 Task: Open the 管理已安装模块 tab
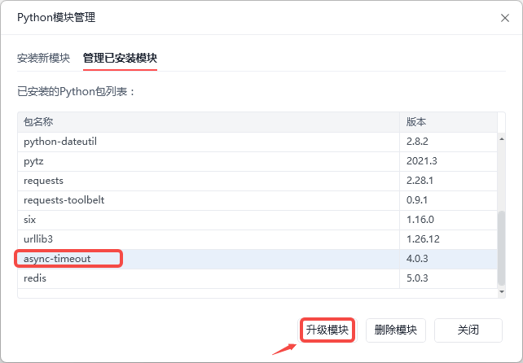point(120,59)
